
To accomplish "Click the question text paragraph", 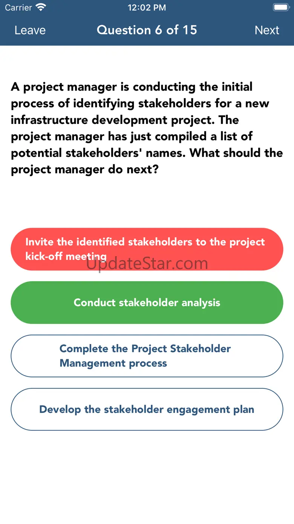I will pyautogui.click(x=147, y=128).
